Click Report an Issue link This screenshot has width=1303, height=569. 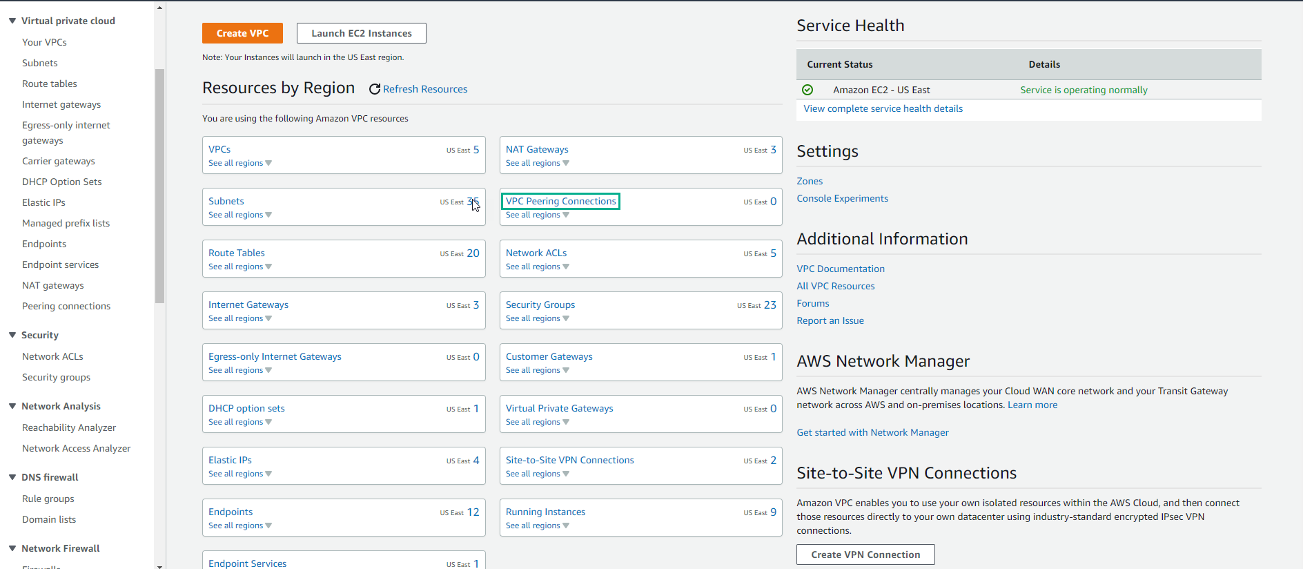830,320
